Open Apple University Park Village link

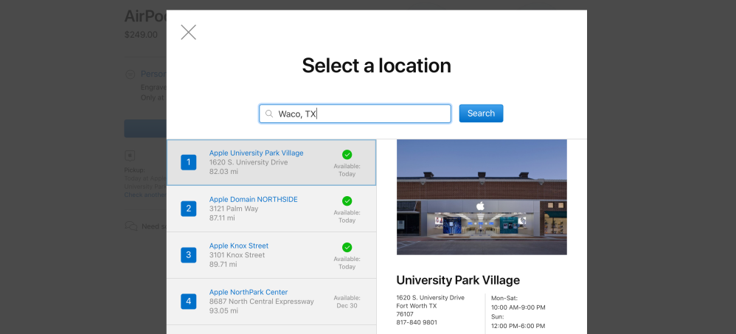[256, 153]
